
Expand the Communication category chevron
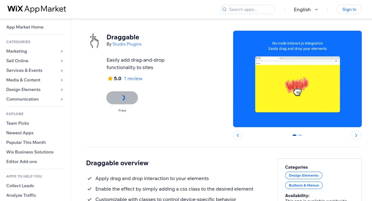tap(62, 99)
